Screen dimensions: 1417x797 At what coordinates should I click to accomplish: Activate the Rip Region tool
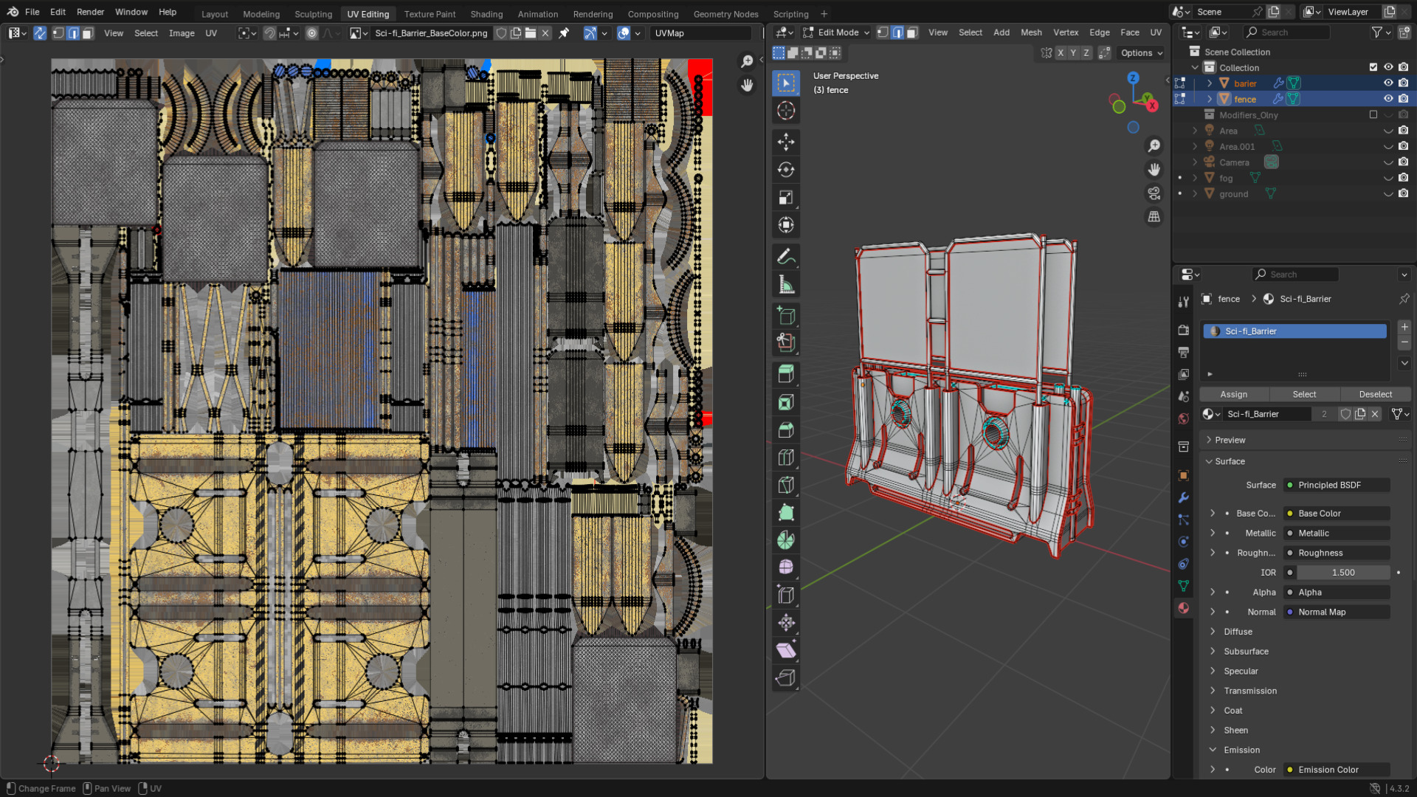[786, 677]
